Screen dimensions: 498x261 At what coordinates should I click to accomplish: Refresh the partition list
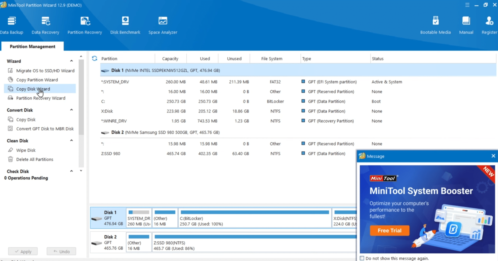tap(94, 58)
